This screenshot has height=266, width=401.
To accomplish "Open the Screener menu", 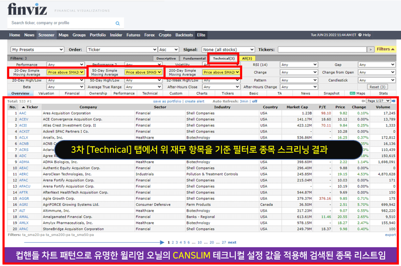I will (46, 35).
